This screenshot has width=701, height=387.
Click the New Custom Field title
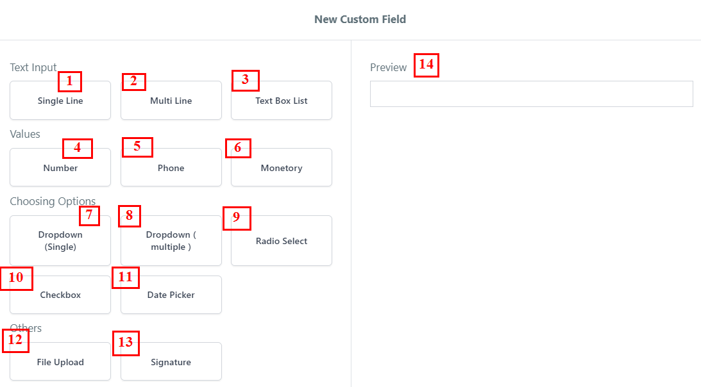360,19
